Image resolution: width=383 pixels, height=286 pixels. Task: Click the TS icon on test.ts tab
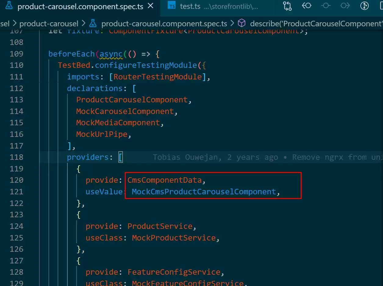(172, 6)
